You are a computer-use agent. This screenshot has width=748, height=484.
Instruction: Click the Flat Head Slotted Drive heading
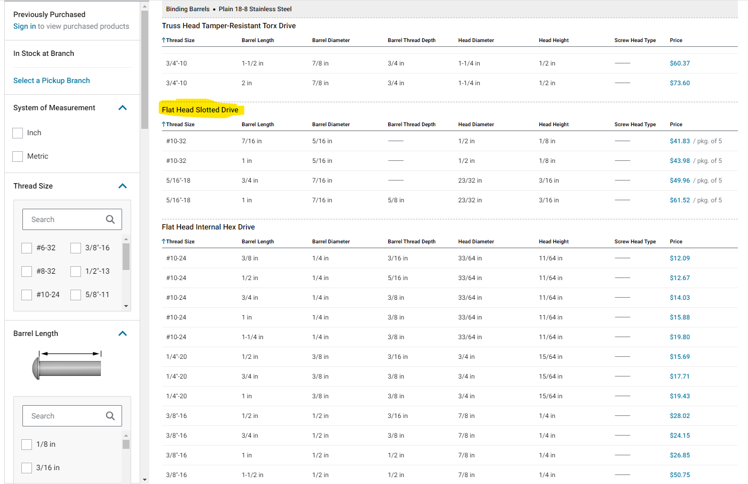pos(200,110)
